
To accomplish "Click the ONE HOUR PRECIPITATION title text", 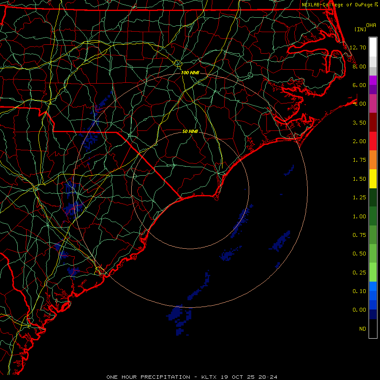I will coord(148,377).
